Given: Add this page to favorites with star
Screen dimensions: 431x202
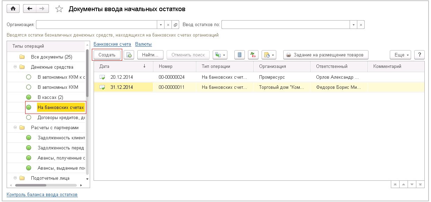Looking at the screenshot, I should click(x=59, y=9).
